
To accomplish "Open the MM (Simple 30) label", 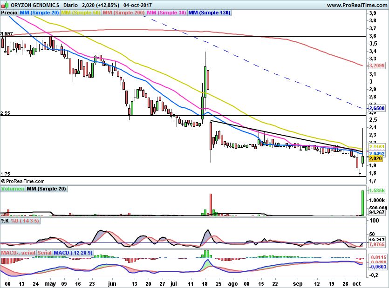I will pos(166,13).
